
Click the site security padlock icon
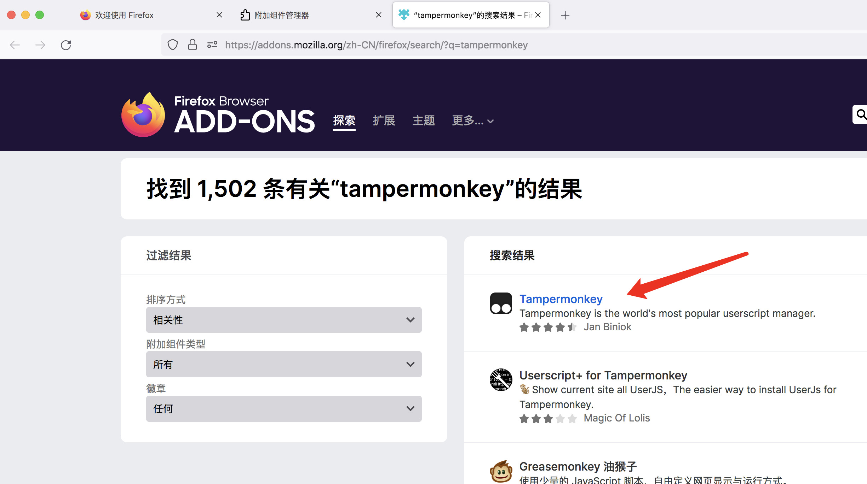pos(192,45)
